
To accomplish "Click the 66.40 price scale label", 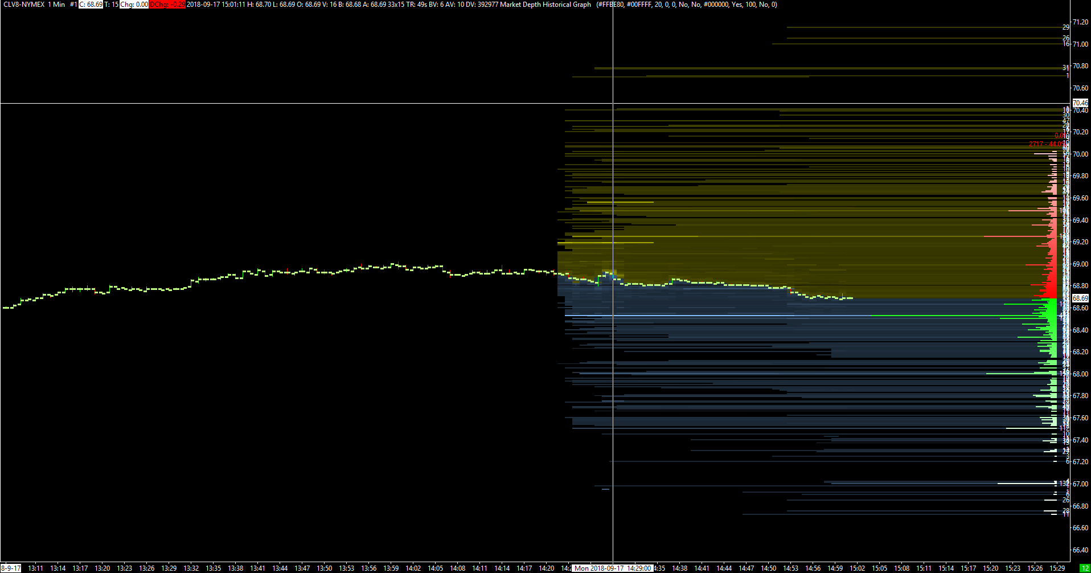I will pyautogui.click(x=1080, y=550).
